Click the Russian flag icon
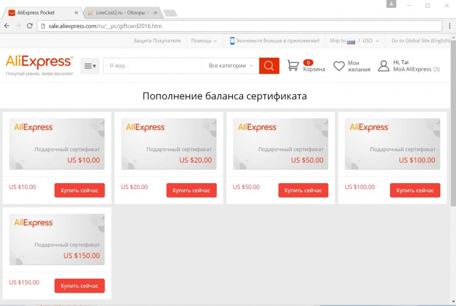 point(351,41)
